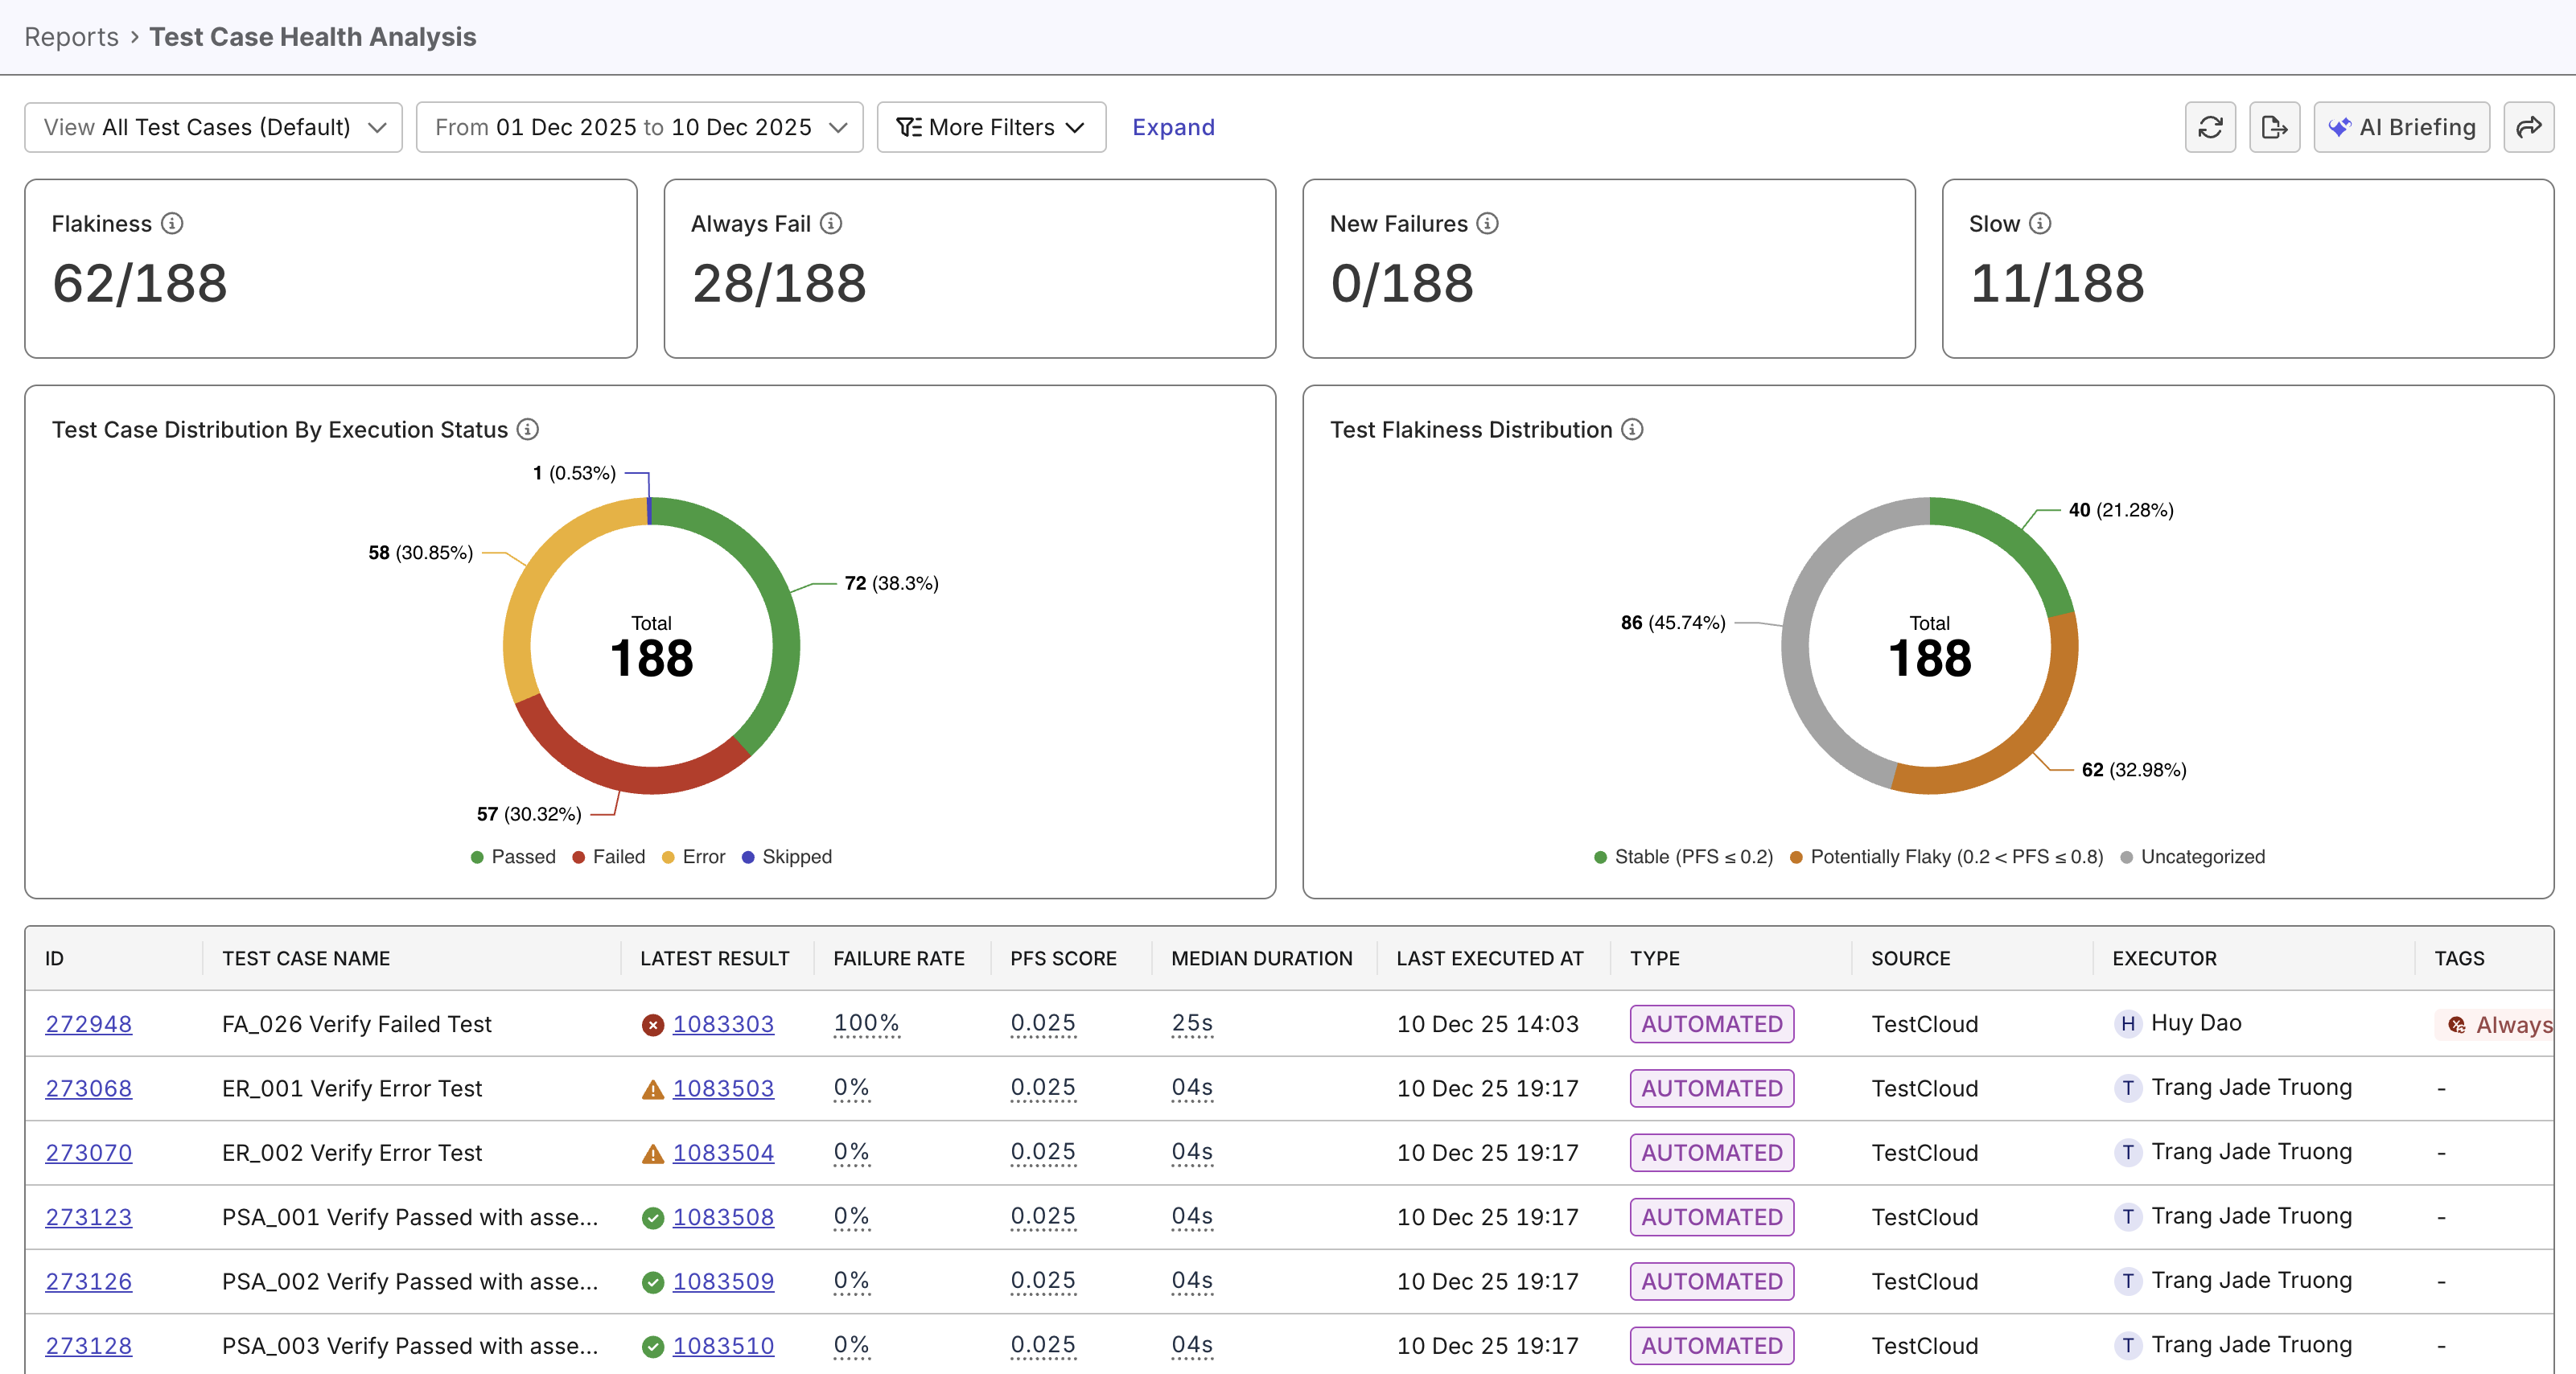
Task: Toggle the Uncategorized legend entry
Action: 2192,857
